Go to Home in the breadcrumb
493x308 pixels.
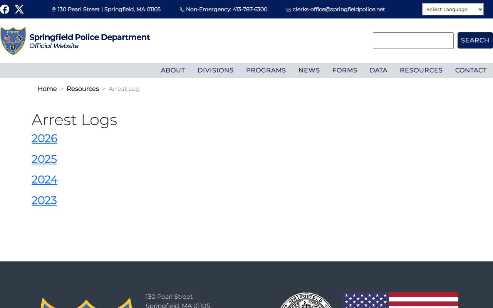(x=47, y=89)
